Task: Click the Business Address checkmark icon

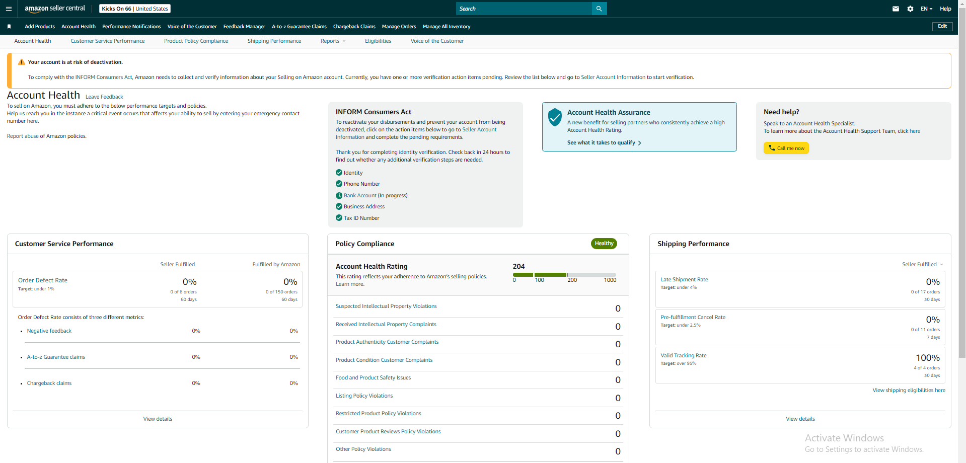Action: point(339,206)
